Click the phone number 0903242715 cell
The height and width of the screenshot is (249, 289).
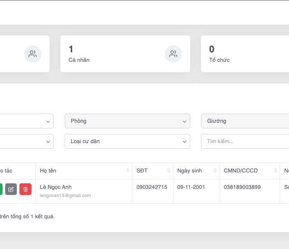(151, 187)
